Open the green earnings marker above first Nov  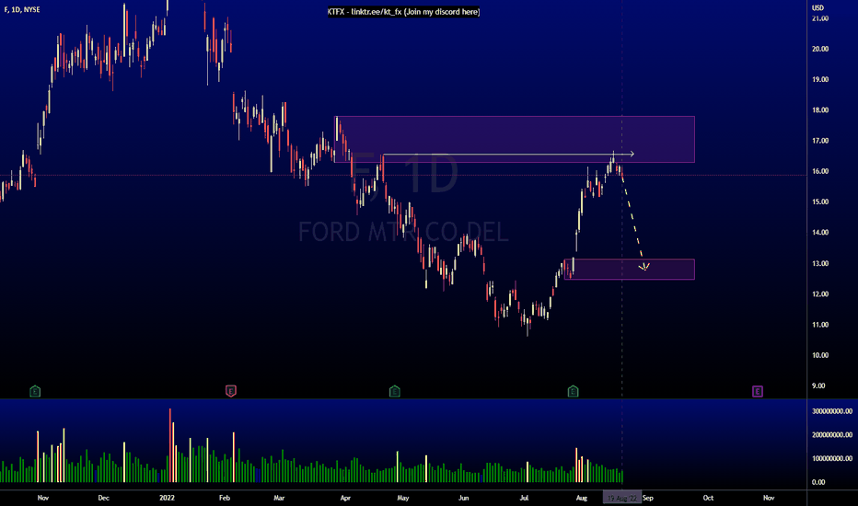(x=35, y=391)
